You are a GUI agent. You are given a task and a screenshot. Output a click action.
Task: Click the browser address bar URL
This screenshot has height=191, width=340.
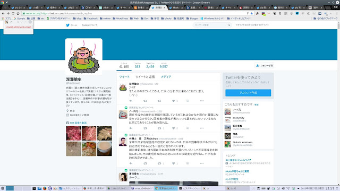click(x=67, y=13)
